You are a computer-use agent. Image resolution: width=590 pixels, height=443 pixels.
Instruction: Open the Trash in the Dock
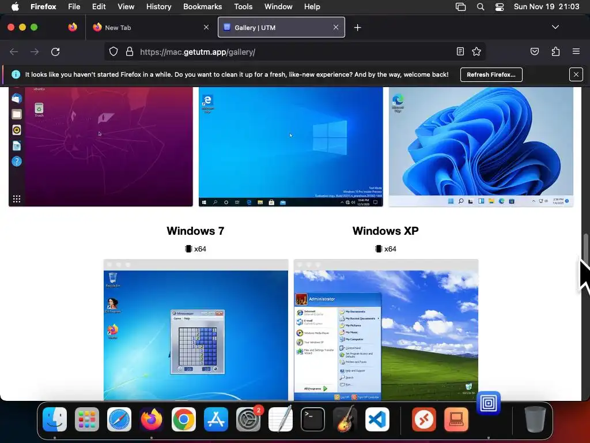(535, 419)
